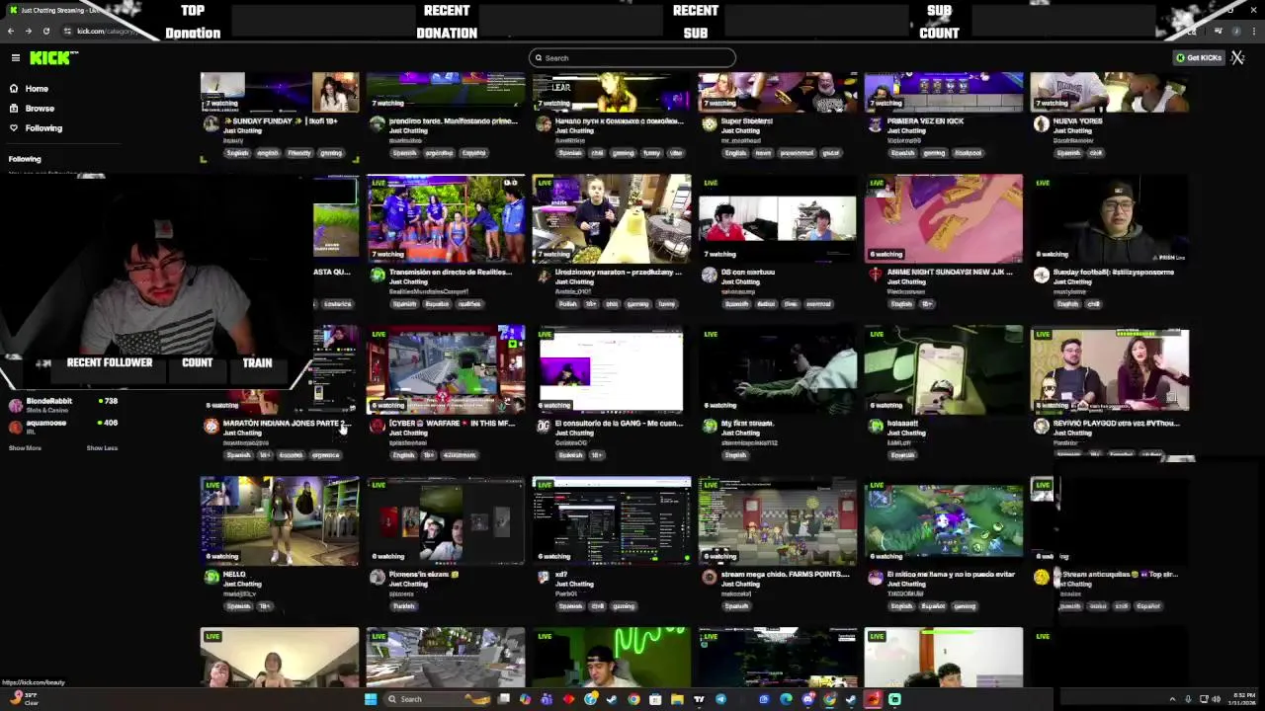The height and width of the screenshot is (711, 1265).
Task: Open channel avatar beside PRIMERA VEZ EN KICK
Action: point(875,124)
